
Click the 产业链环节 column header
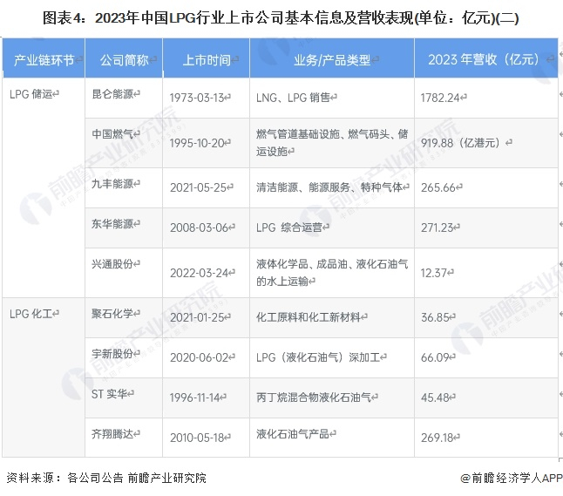click(44, 59)
